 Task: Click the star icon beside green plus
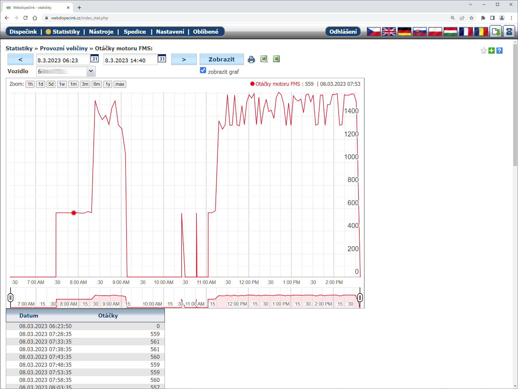[483, 51]
